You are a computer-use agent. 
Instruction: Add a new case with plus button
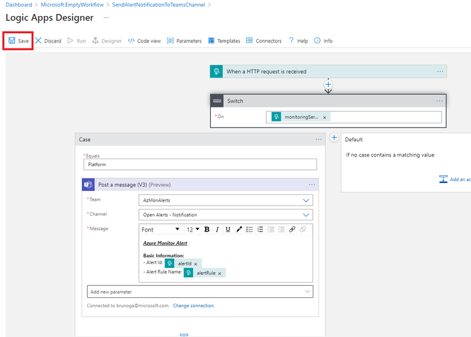pyautogui.click(x=334, y=138)
